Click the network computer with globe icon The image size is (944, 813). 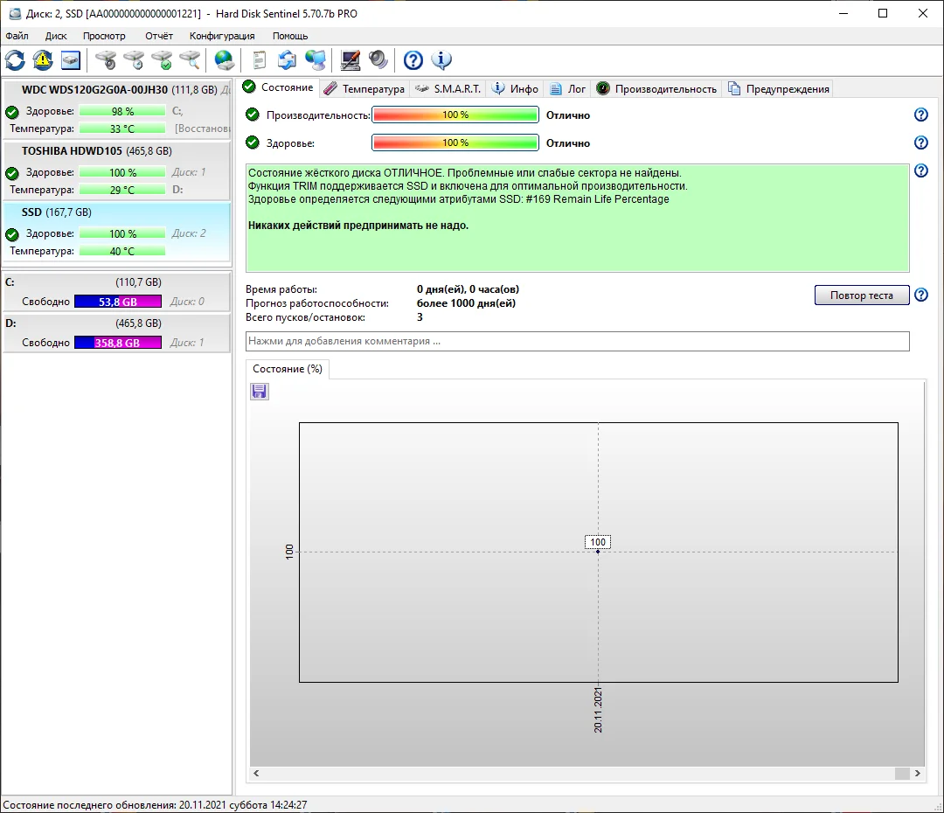point(316,60)
